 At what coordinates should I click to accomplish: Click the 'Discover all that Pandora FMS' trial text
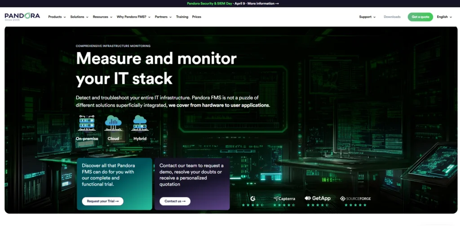(108, 175)
